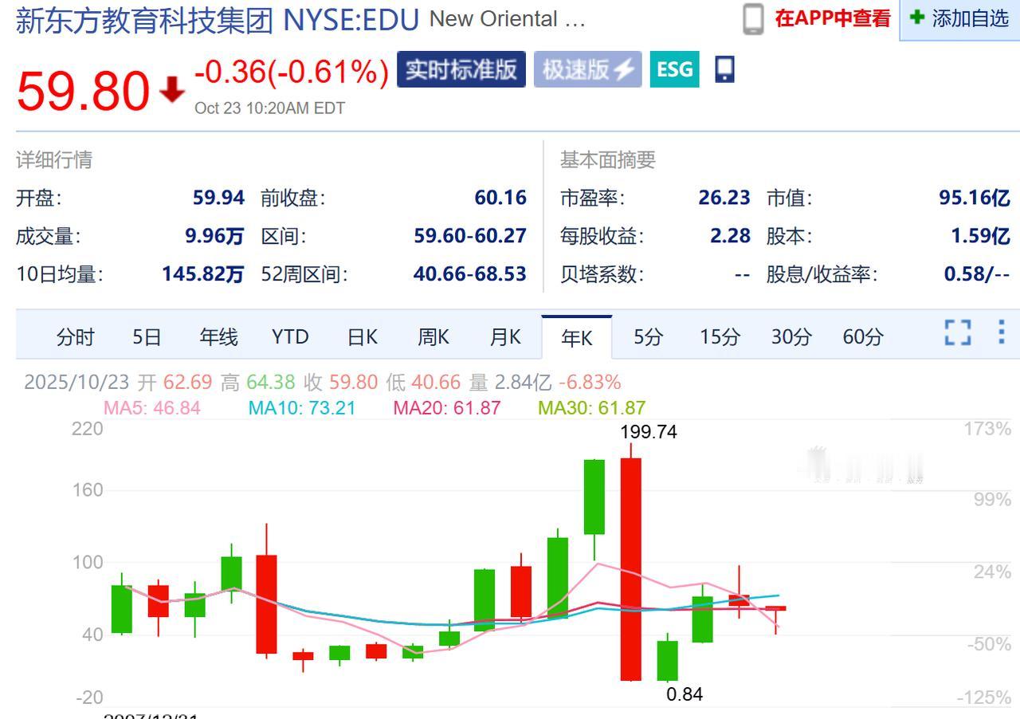Select the 年线 chart tab
This screenshot has height=719, width=1020.
tap(218, 337)
